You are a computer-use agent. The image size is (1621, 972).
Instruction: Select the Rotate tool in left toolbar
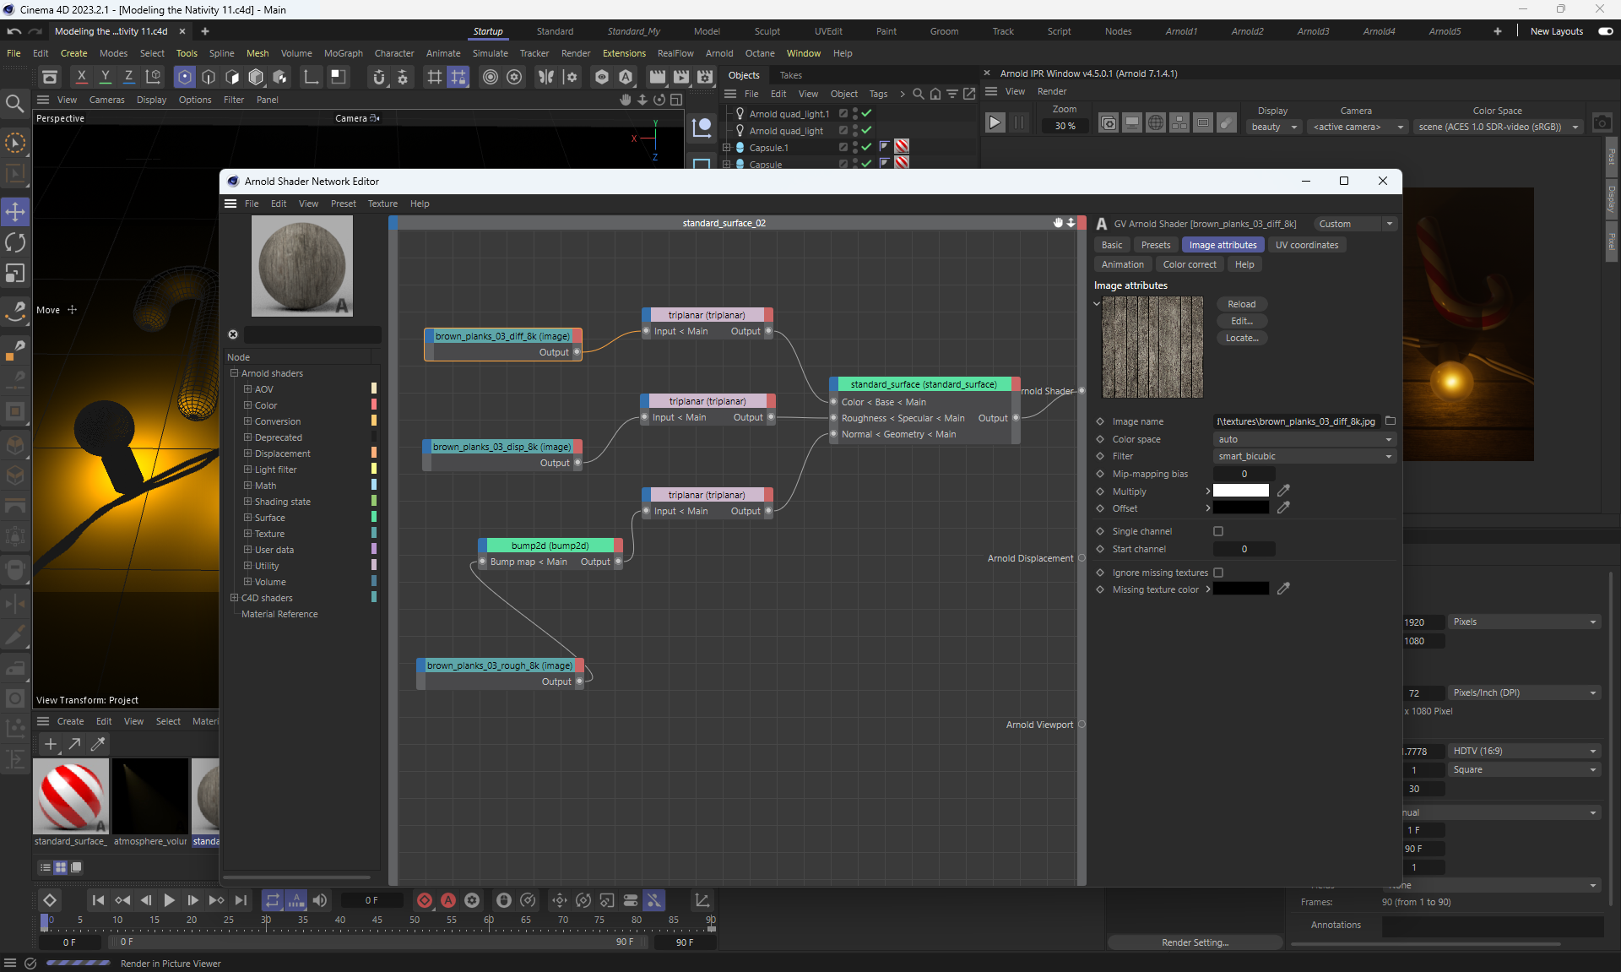15,242
